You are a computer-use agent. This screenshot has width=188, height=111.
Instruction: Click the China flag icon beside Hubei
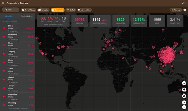point(4,28)
